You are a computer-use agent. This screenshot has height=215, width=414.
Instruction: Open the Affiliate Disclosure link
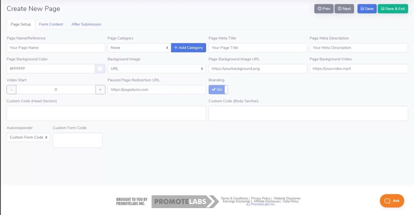266,201
